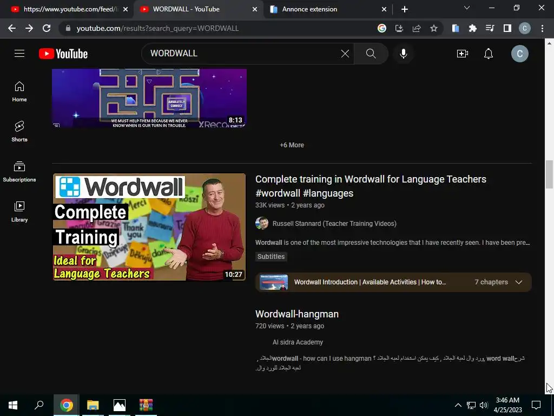Open the YouTube hamburger guide menu

coord(19,54)
